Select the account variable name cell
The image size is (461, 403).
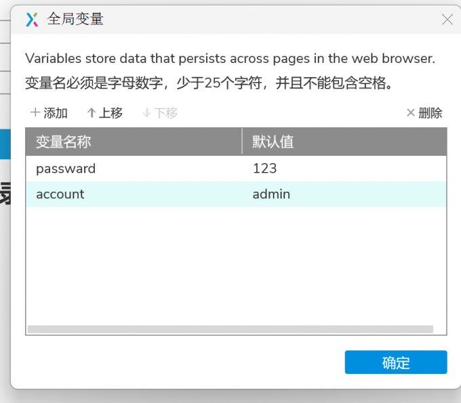[x=134, y=194]
